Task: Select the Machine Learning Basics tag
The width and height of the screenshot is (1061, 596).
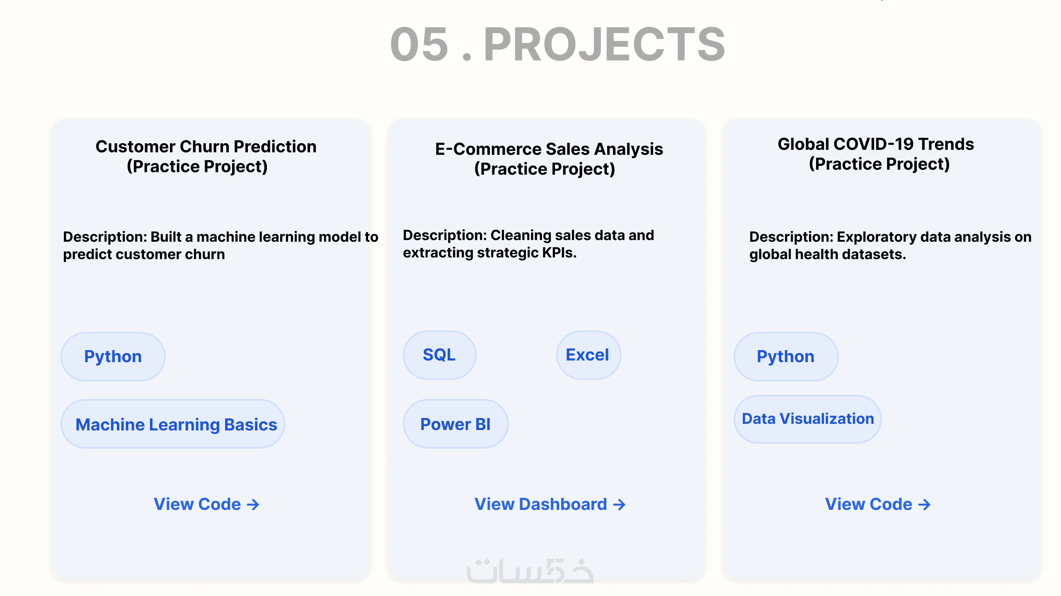Action: coord(172,424)
